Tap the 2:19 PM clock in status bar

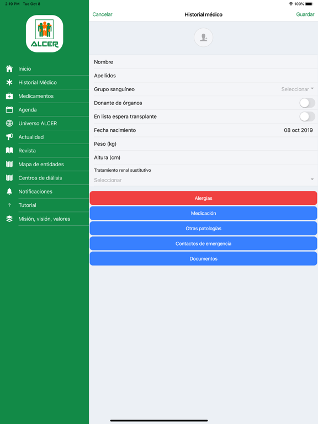click(x=12, y=4)
